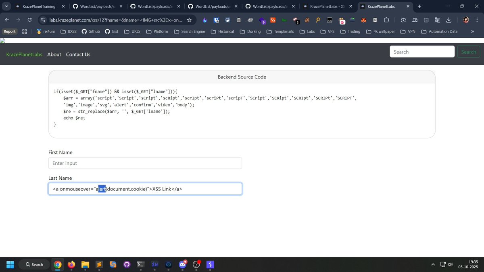This screenshot has height=272, width=484.
Task: Open the Github bookmark
Action: (x=91, y=31)
